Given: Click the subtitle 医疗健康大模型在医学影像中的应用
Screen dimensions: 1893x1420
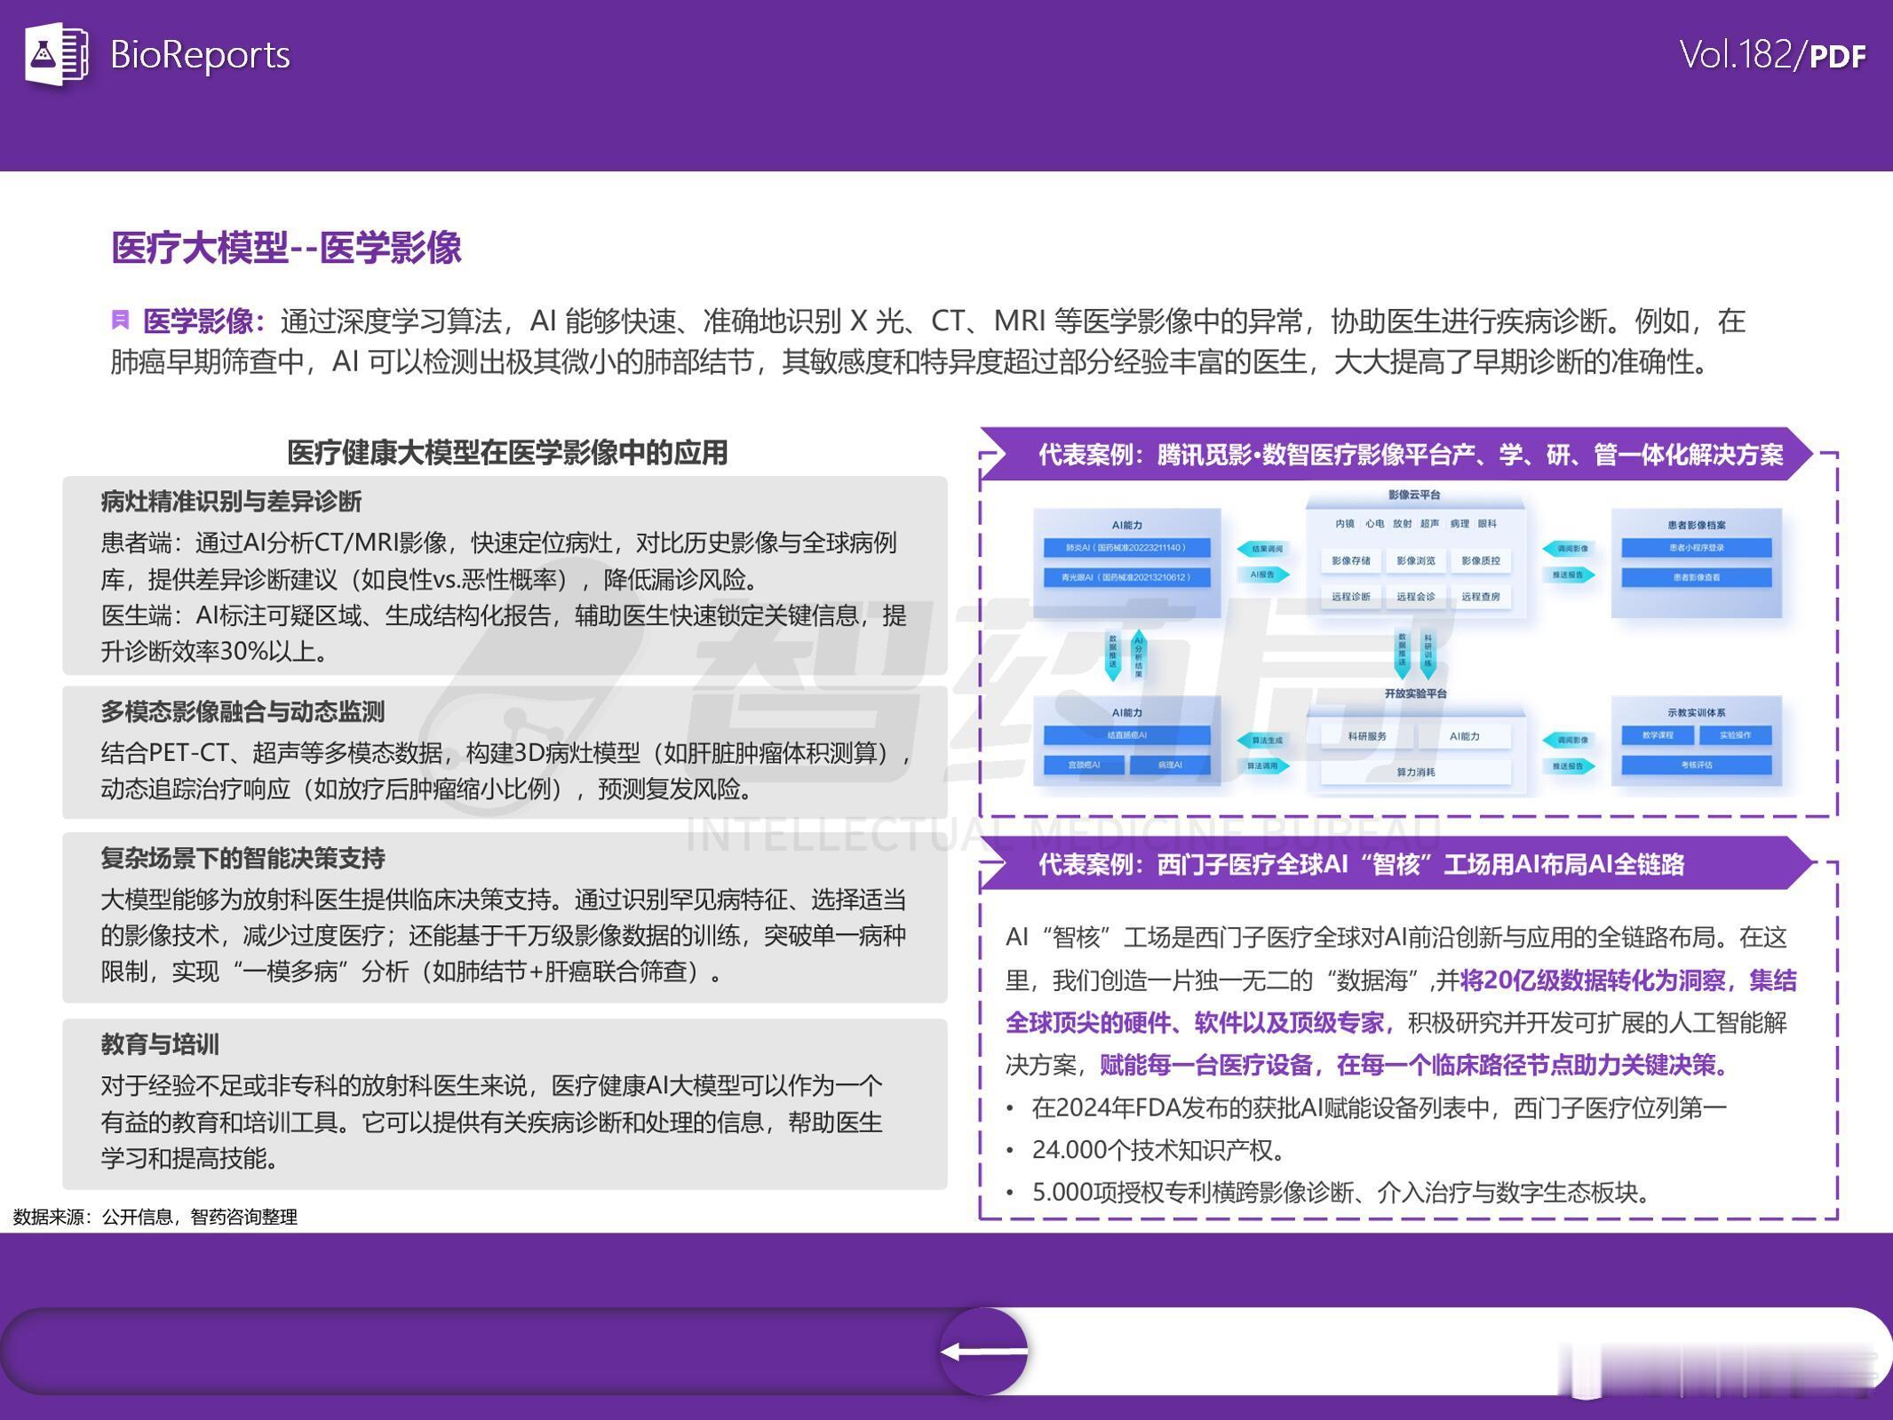Looking at the screenshot, I should pos(507,453).
